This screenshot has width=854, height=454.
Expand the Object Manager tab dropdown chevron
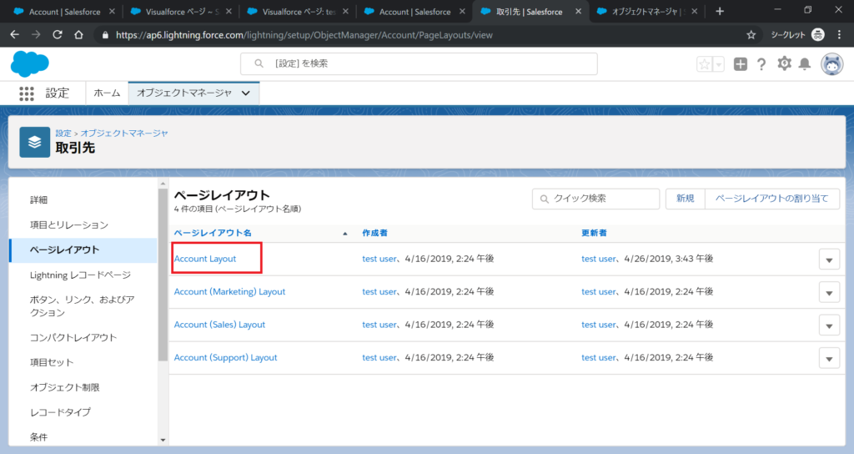[245, 93]
